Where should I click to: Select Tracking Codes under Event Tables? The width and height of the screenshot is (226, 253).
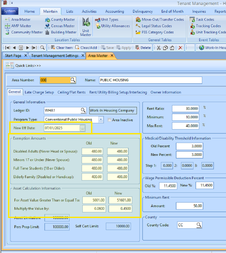[206, 26]
